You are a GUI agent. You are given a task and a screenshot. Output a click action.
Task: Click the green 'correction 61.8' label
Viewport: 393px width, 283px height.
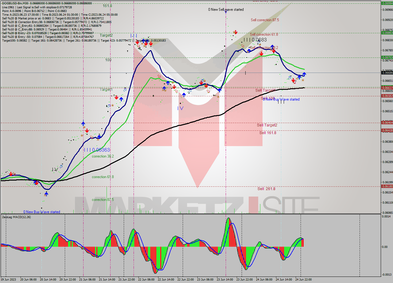[103, 177]
